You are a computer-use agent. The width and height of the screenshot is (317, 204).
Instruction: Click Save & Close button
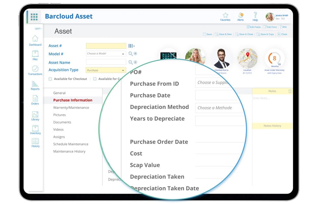click(x=244, y=34)
